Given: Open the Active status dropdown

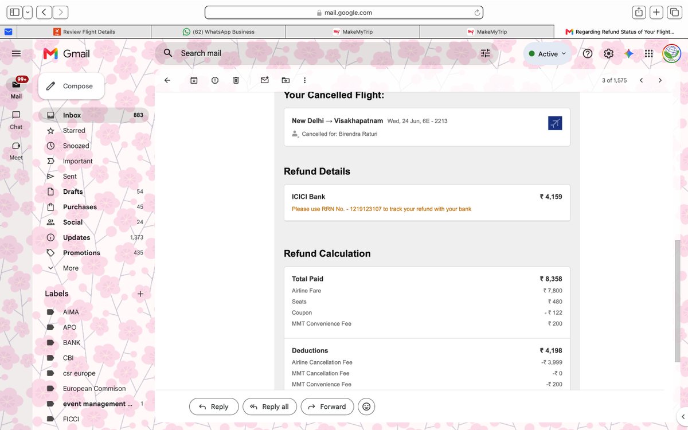Looking at the screenshot, I should coord(548,54).
